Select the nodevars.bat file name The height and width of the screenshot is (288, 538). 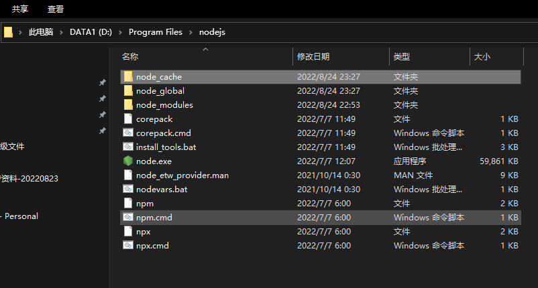click(162, 190)
